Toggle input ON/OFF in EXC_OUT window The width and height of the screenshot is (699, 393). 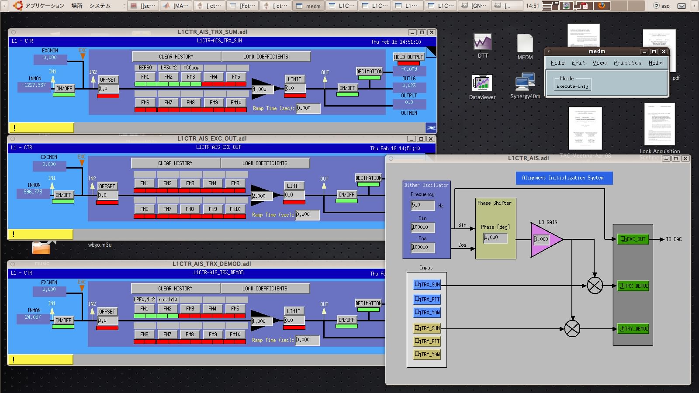tap(63, 195)
